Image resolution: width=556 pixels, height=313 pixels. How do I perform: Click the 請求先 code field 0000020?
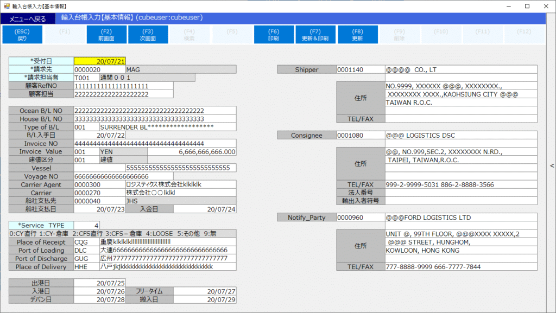pos(99,69)
